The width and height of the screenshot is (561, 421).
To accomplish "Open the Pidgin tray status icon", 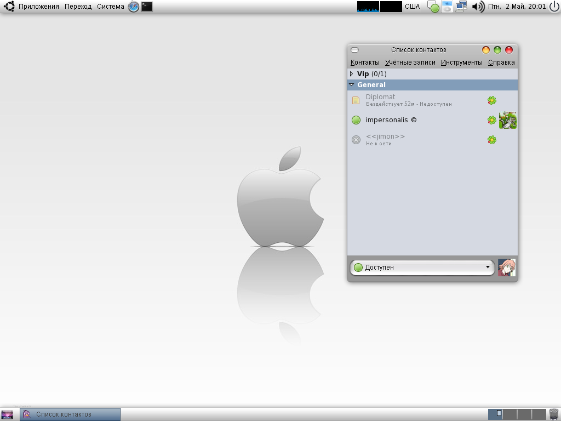I will coord(433,7).
